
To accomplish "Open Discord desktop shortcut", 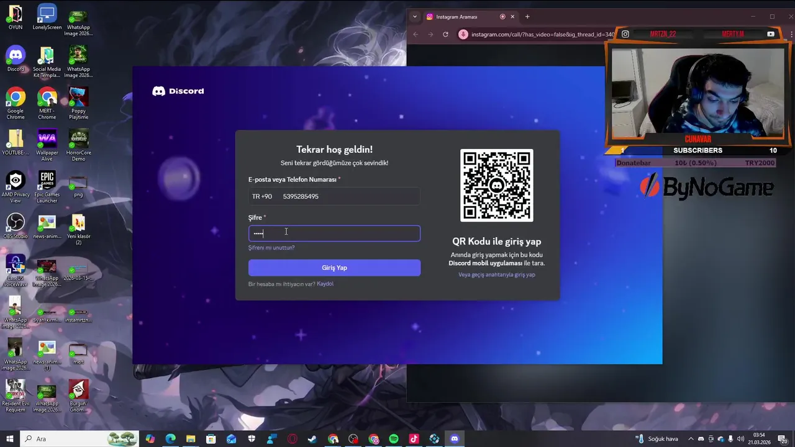I will (16, 60).
